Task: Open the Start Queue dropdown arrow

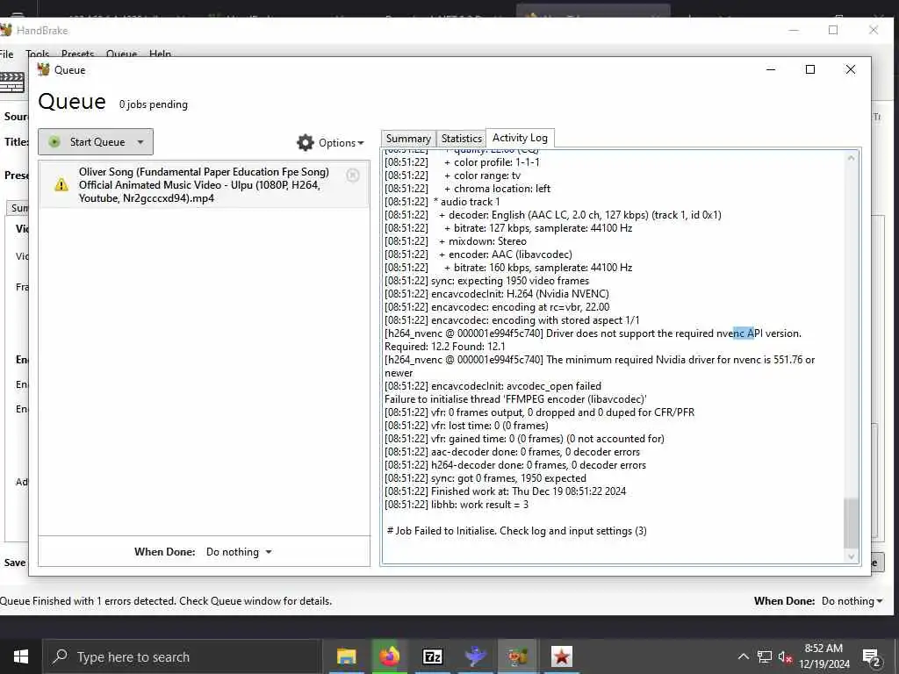Action: [x=140, y=141]
